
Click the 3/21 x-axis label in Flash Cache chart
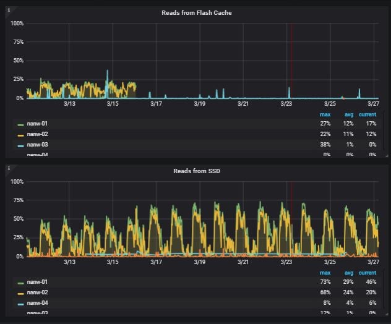pyautogui.click(x=243, y=104)
